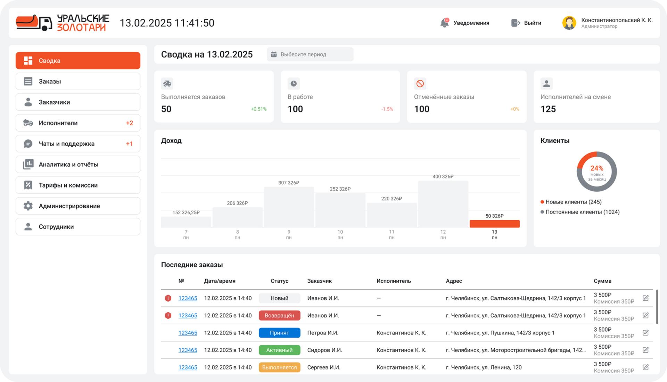Click the Клиенты donut chart

596,172
